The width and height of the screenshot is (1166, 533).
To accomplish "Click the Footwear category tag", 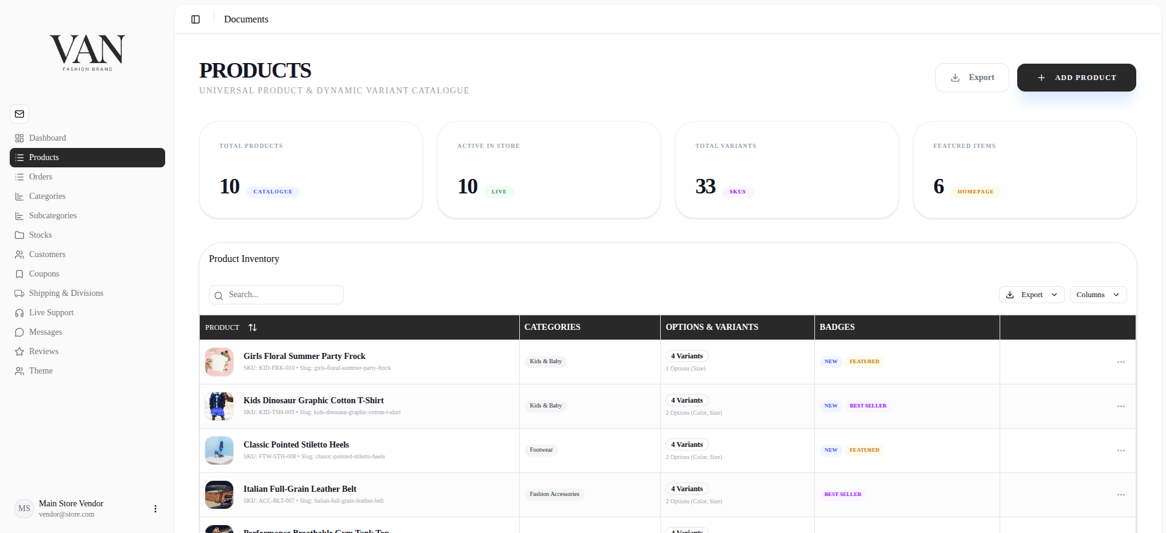I will [x=541, y=450].
